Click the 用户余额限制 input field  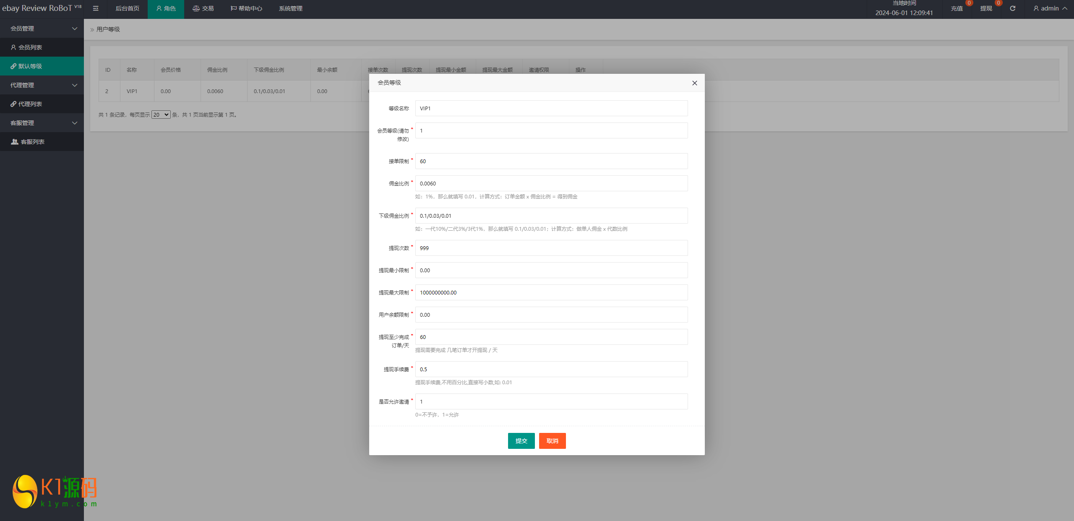(551, 315)
